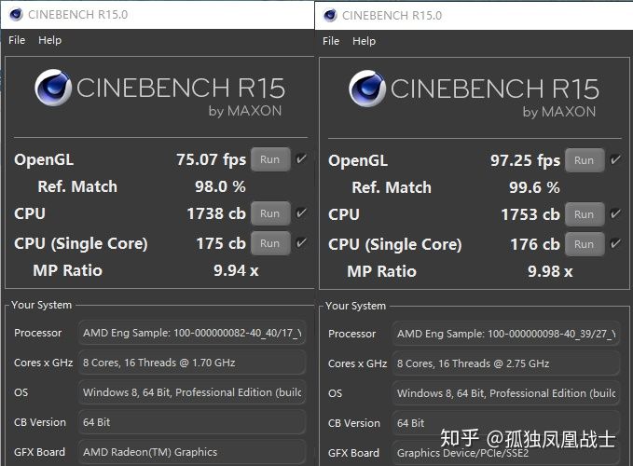Click Your System label in right window

356,306
